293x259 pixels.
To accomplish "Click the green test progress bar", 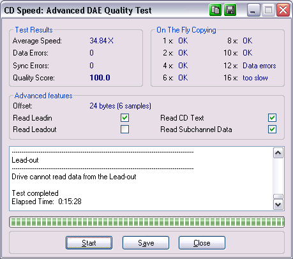I will click(147, 222).
